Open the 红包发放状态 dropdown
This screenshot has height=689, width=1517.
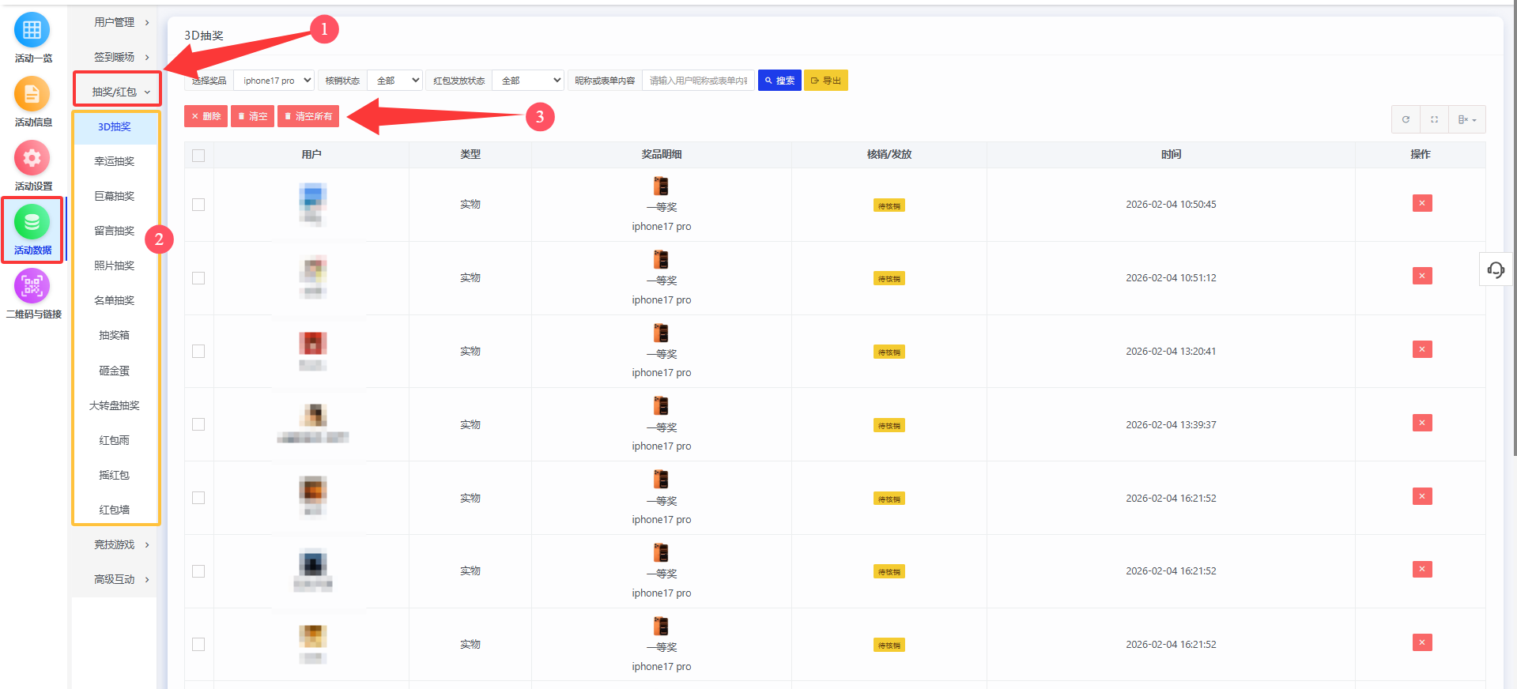[x=528, y=81]
